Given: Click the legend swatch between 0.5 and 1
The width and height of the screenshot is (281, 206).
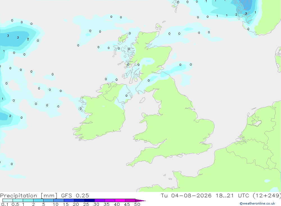Looking at the screenshot, I should point(18,200).
